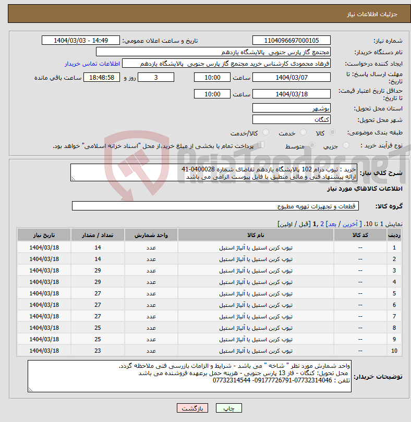The image size is (411, 422).
Task: Toggle the Islamic treasury payment checkbox
Action: pyautogui.click(x=261, y=145)
